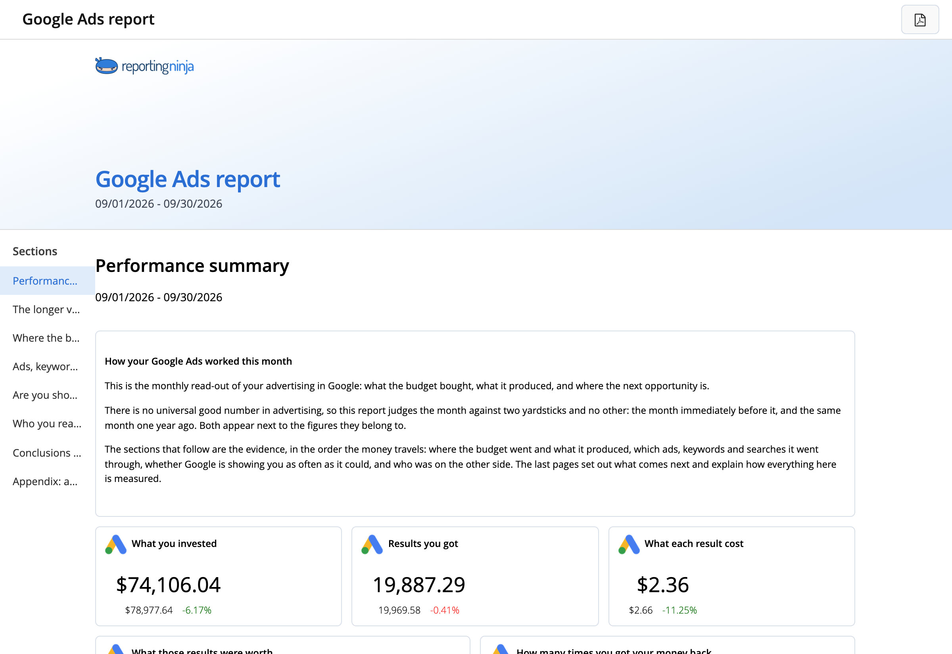Export the report as PDF
952x654 pixels.
click(x=919, y=20)
